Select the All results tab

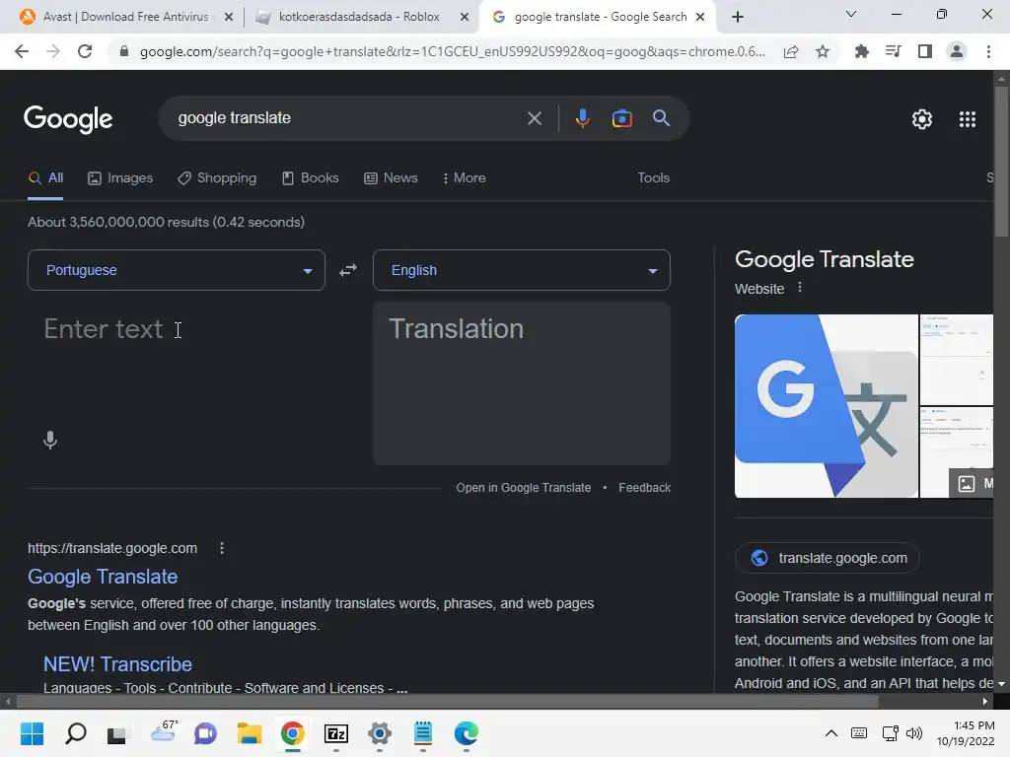45,178
